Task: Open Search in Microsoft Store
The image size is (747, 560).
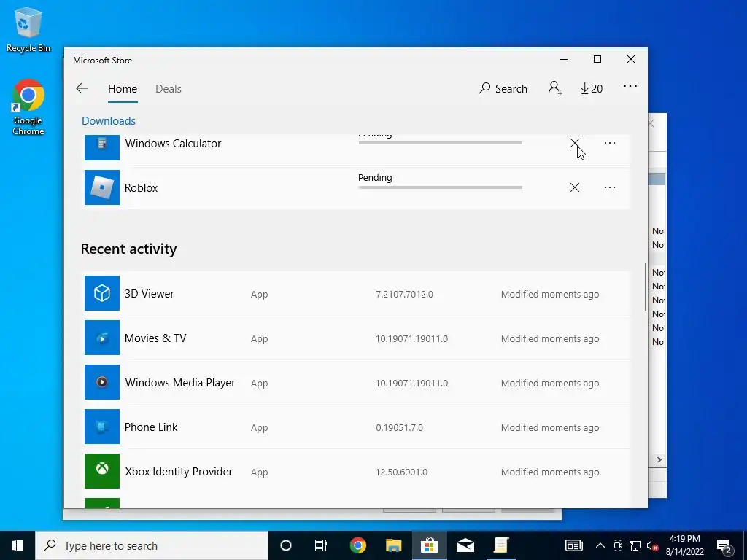Action: (503, 88)
